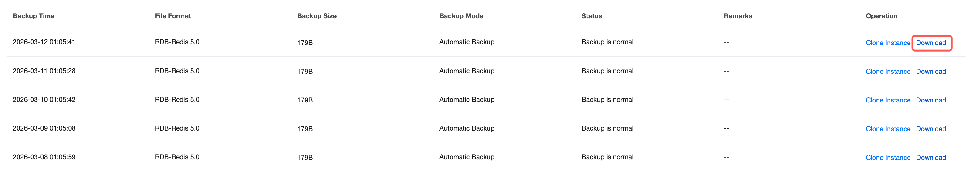Select the 2026-03-12 01:05:41 backup time cell
The height and width of the screenshot is (174, 966).
[44, 42]
